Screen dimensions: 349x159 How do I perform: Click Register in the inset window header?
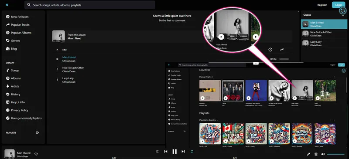coord(333,65)
